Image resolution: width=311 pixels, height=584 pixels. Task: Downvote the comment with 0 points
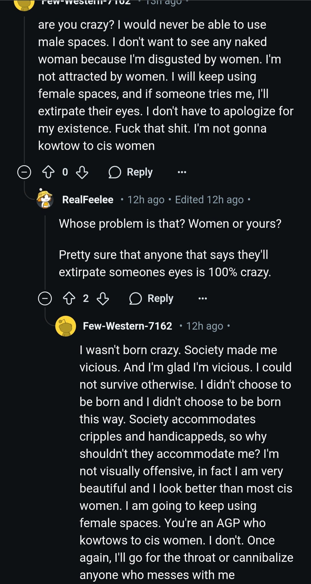[x=82, y=172]
